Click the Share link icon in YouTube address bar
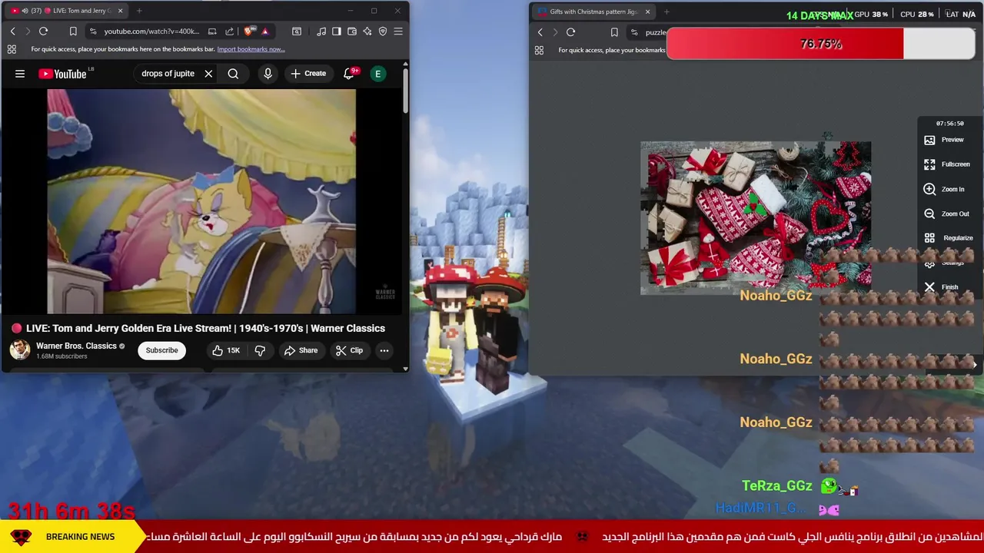The image size is (984, 553). click(229, 31)
